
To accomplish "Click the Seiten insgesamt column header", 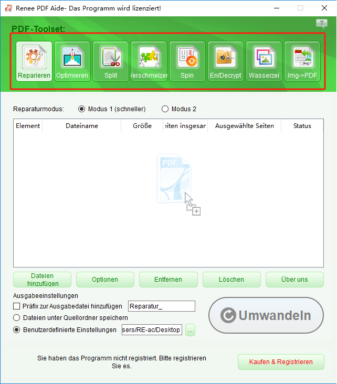I will click(185, 125).
